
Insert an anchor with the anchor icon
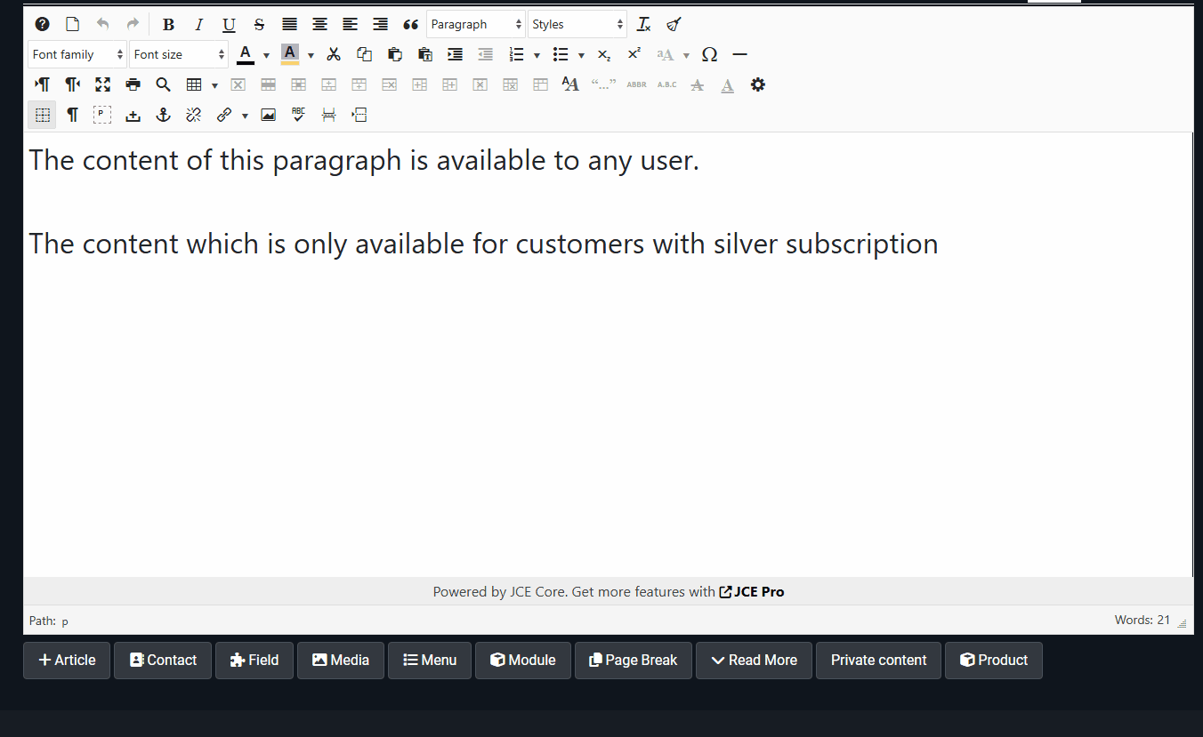[x=163, y=115]
